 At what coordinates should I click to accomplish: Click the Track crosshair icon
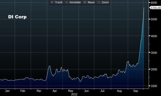click(x=52, y=2)
